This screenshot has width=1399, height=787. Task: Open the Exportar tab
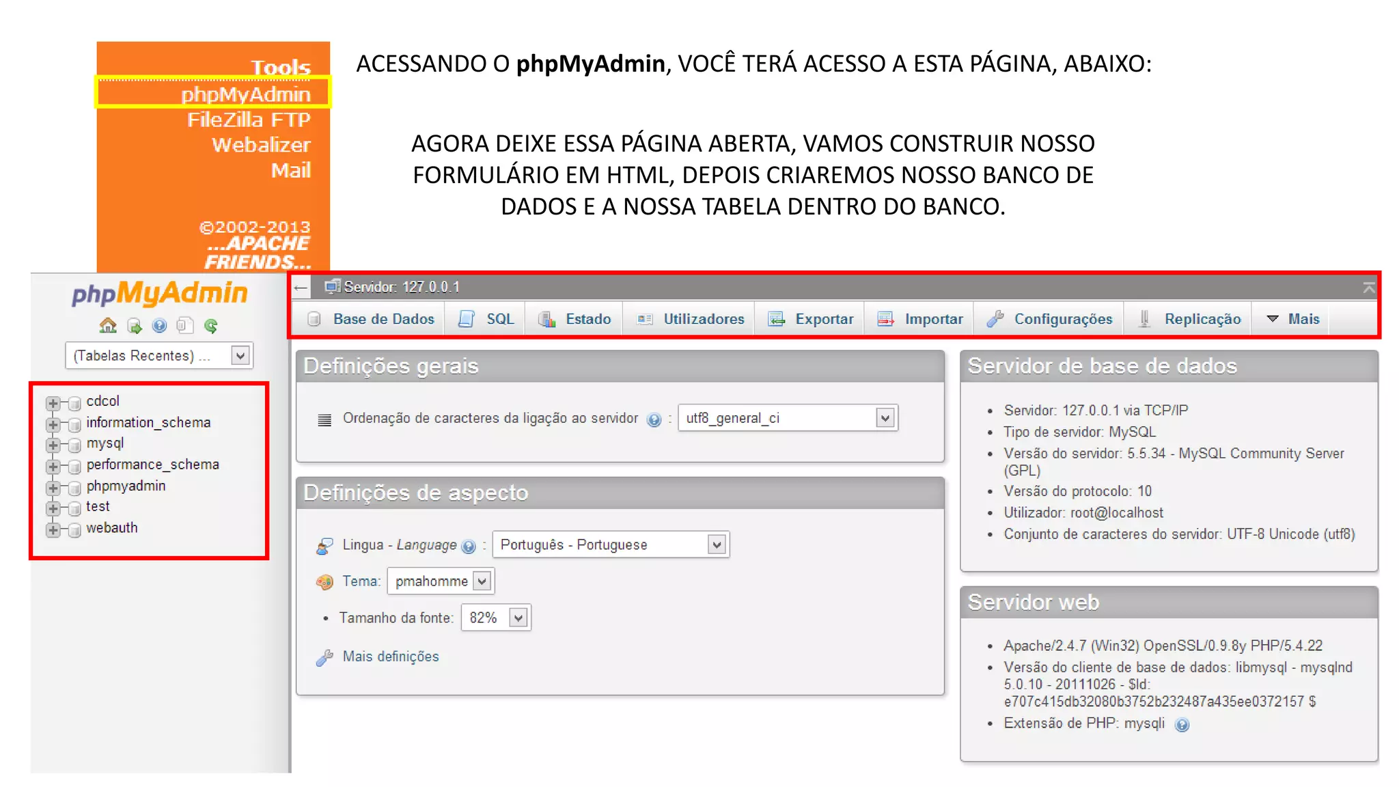810,319
